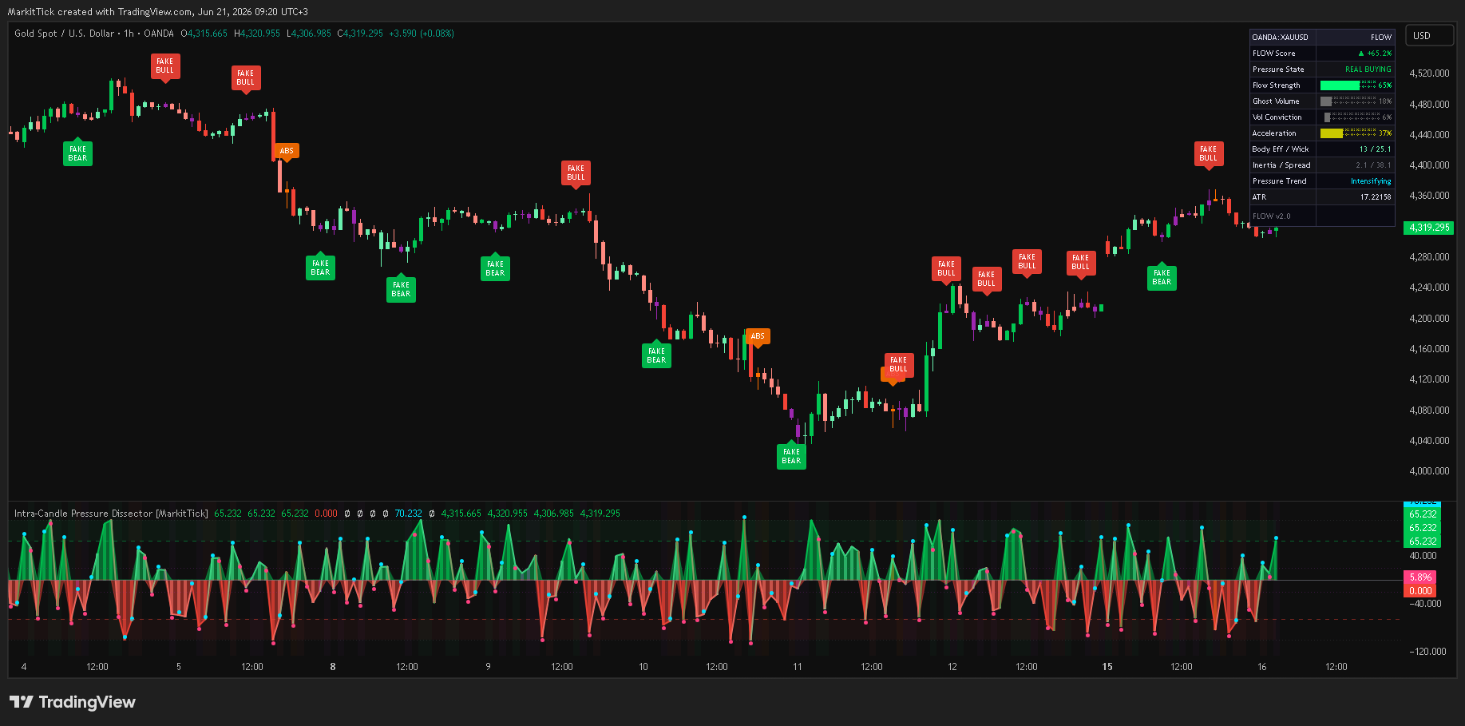The image size is (1465, 726).
Task: Open the USD currency selector
Action: tap(1430, 36)
